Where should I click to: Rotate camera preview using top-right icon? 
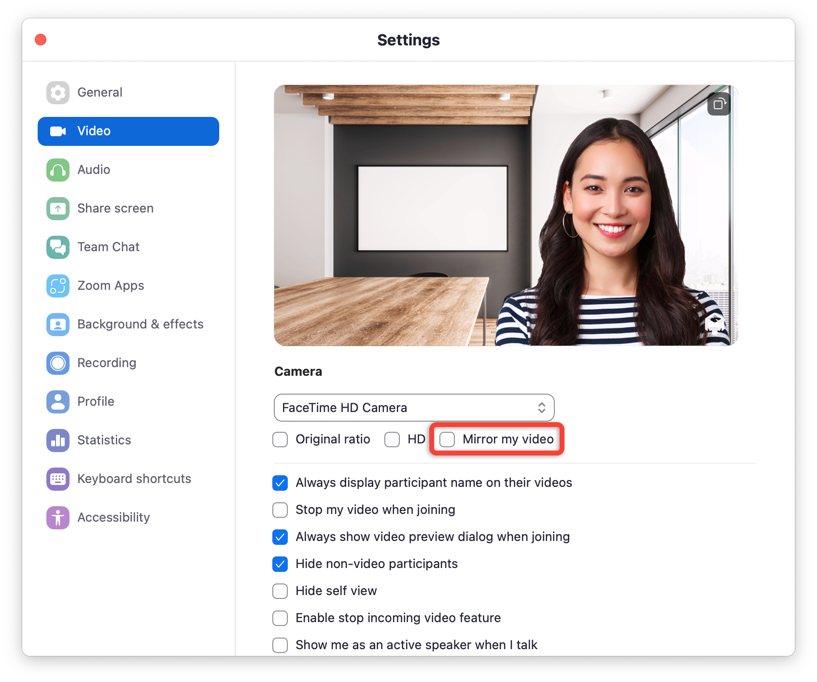[x=719, y=104]
